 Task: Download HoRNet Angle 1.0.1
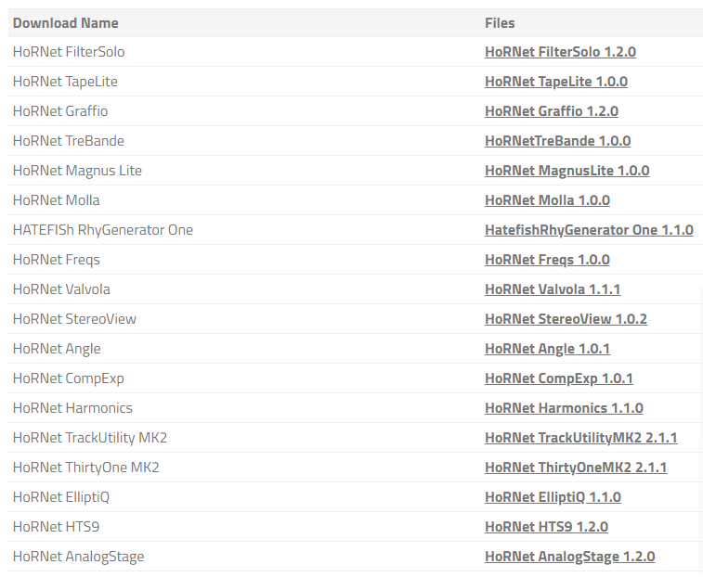point(547,349)
